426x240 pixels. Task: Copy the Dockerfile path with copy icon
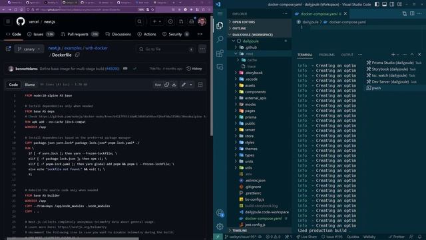pyautogui.click(x=77, y=55)
